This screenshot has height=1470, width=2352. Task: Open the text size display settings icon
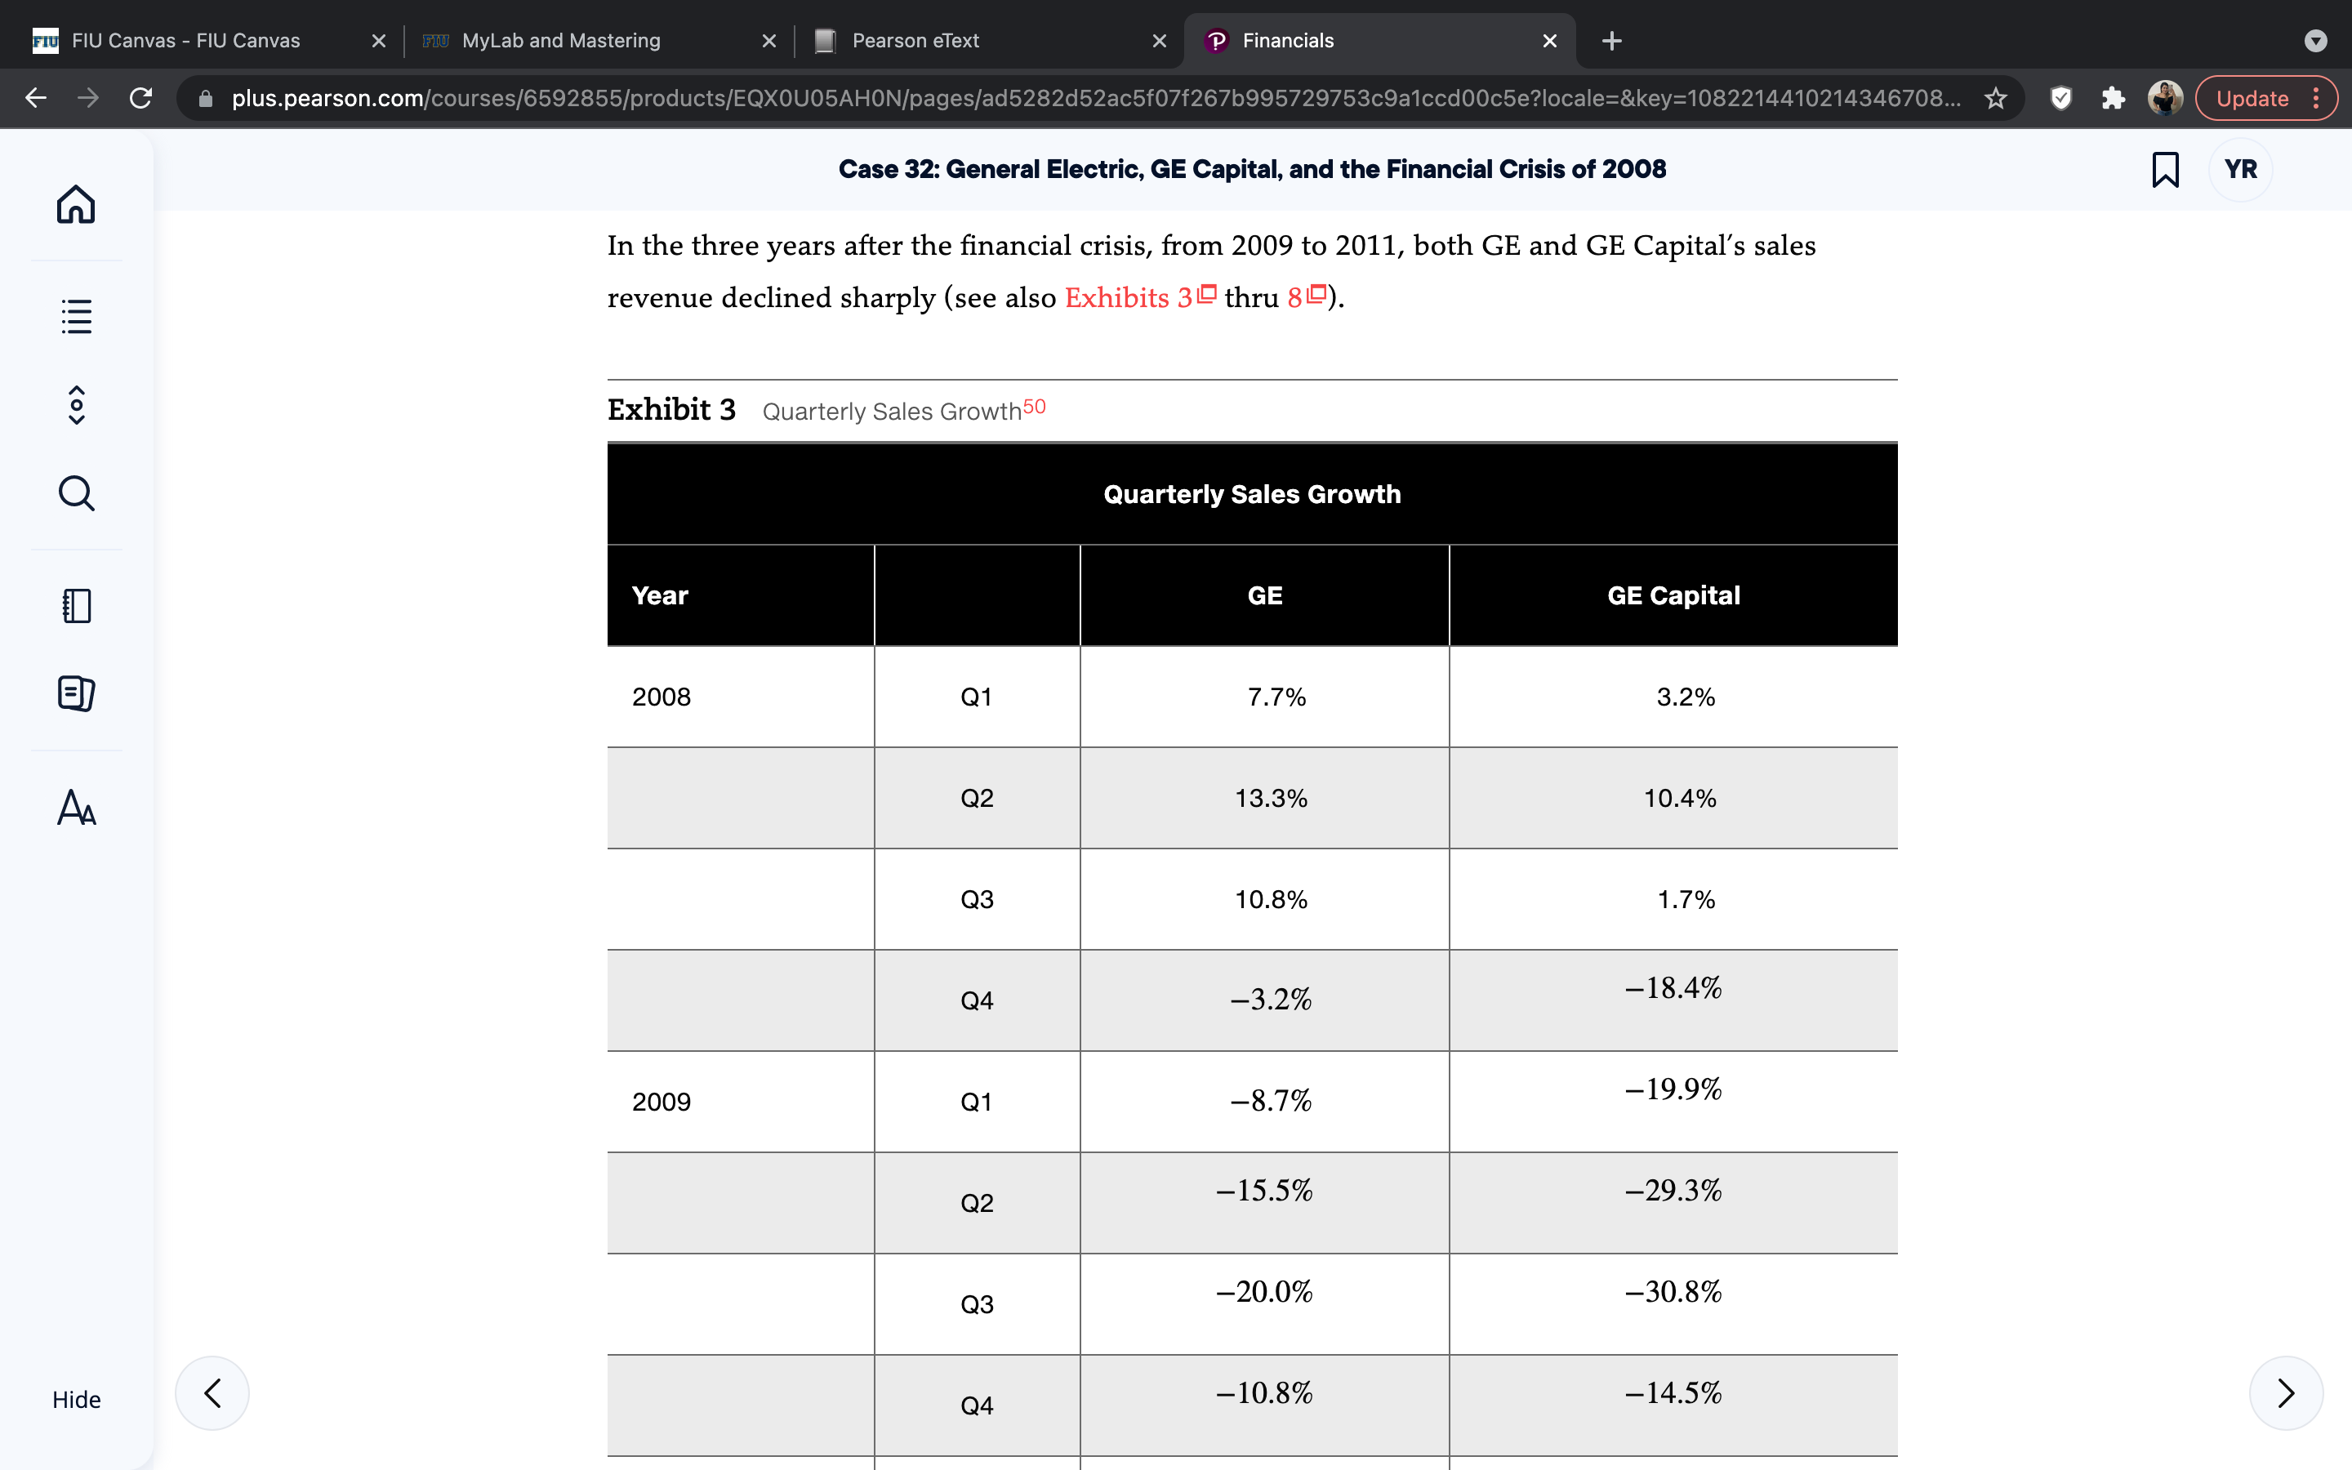[76, 807]
